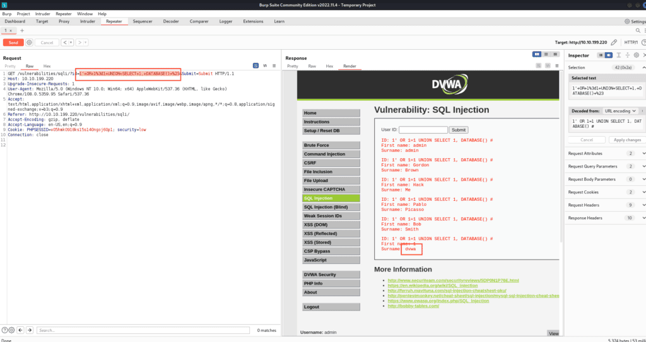Edit the target with the pencil icon
The height and width of the screenshot is (342, 646).
click(614, 42)
